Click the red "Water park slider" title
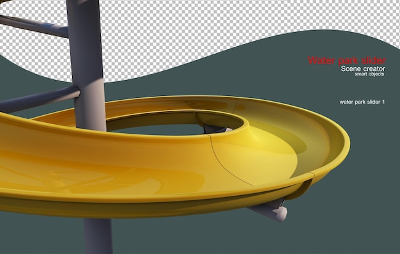The width and height of the screenshot is (400, 254). point(346,60)
